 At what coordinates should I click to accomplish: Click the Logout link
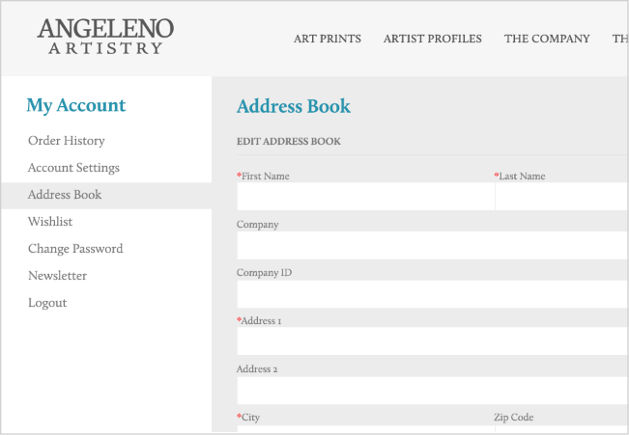[x=47, y=303]
